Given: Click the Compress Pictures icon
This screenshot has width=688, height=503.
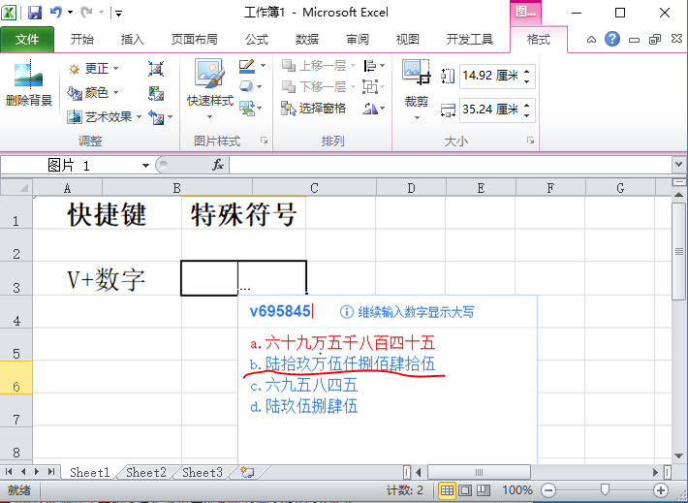Looking at the screenshot, I should point(156,69).
